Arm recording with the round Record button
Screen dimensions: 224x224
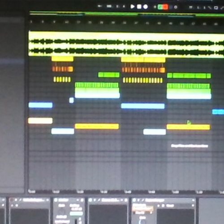click(146, 7)
